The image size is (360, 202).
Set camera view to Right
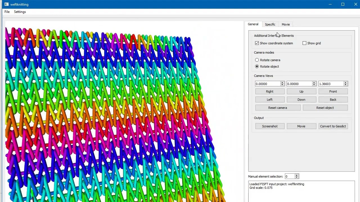tap(270, 91)
